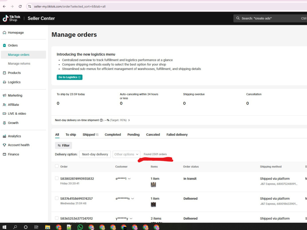Switch to Shipped tab
This screenshot has height=230, width=307.
coord(91,135)
